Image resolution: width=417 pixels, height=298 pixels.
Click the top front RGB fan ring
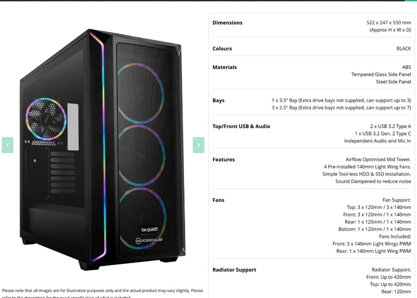(x=141, y=93)
